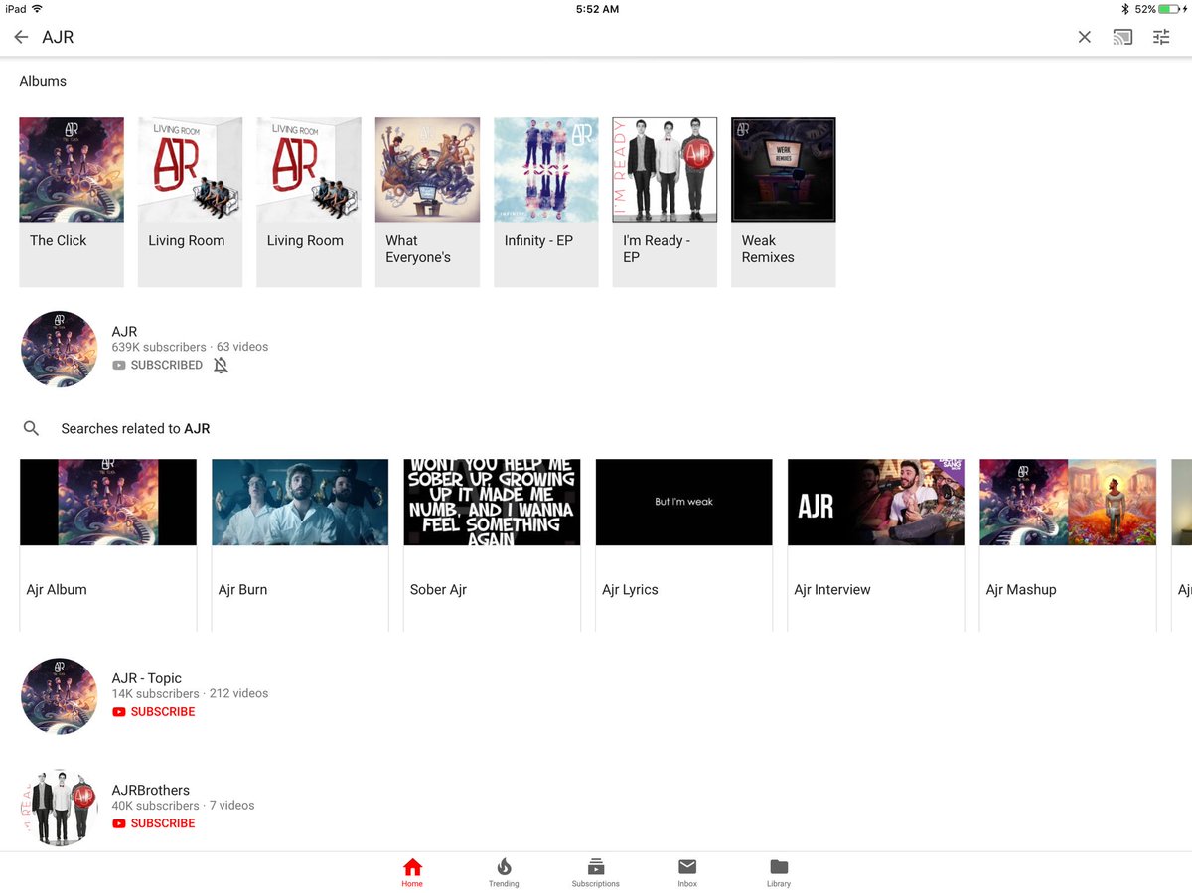Click the Albums section heading
The image size is (1192, 893).
pyautogui.click(x=43, y=81)
